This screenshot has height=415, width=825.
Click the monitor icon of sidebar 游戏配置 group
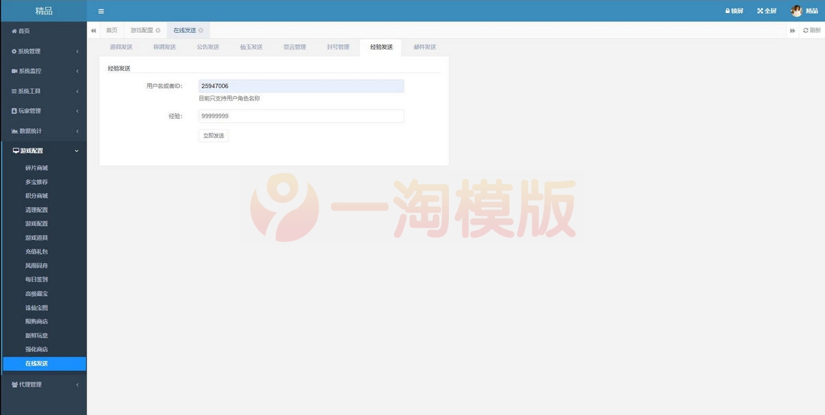pos(16,150)
